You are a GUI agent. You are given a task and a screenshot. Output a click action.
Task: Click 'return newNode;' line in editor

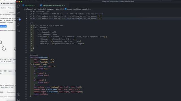(41, 94)
